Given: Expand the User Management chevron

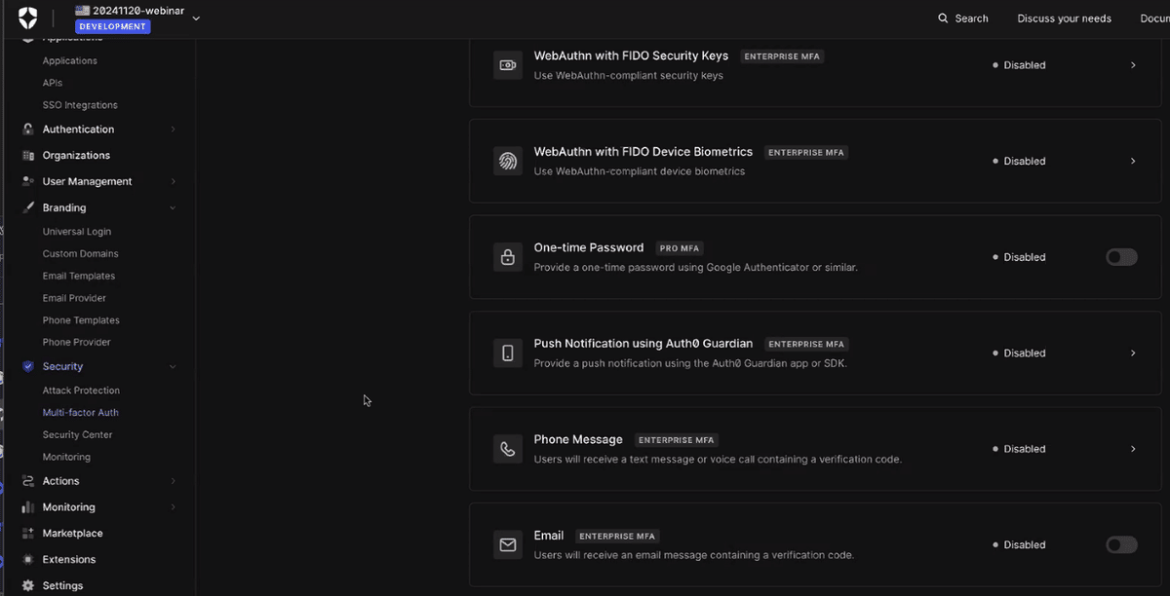Looking at the screenshot, I should click(173, 182).
